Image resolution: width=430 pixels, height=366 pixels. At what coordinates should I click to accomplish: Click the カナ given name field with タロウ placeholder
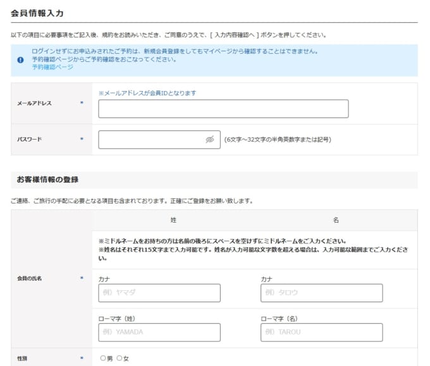click(322, 293)
